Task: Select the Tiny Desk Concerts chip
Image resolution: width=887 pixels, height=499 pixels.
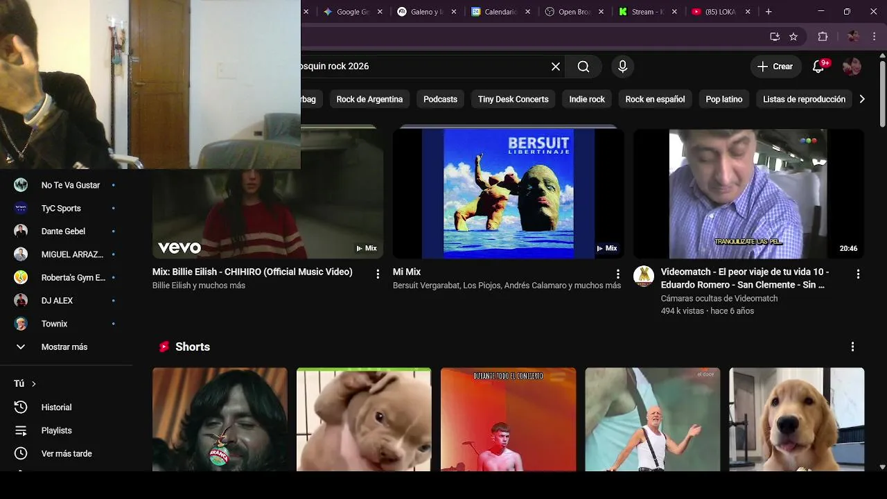Action: pyautogui.click(x=513, y=99)
